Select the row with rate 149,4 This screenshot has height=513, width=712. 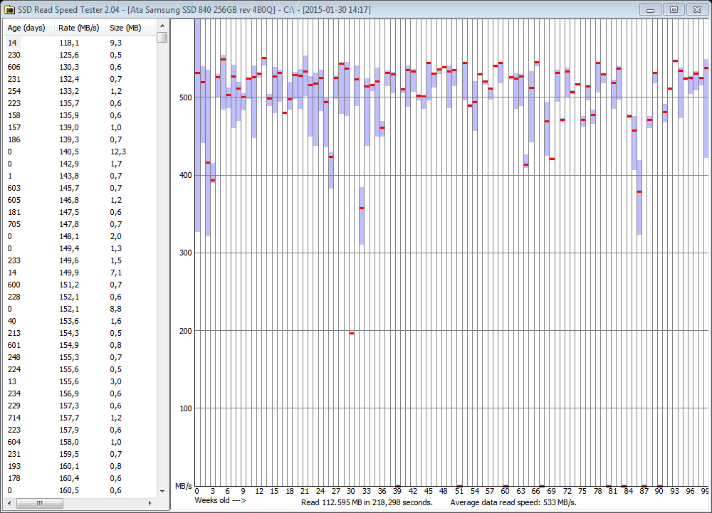click(x=80, y=248)
